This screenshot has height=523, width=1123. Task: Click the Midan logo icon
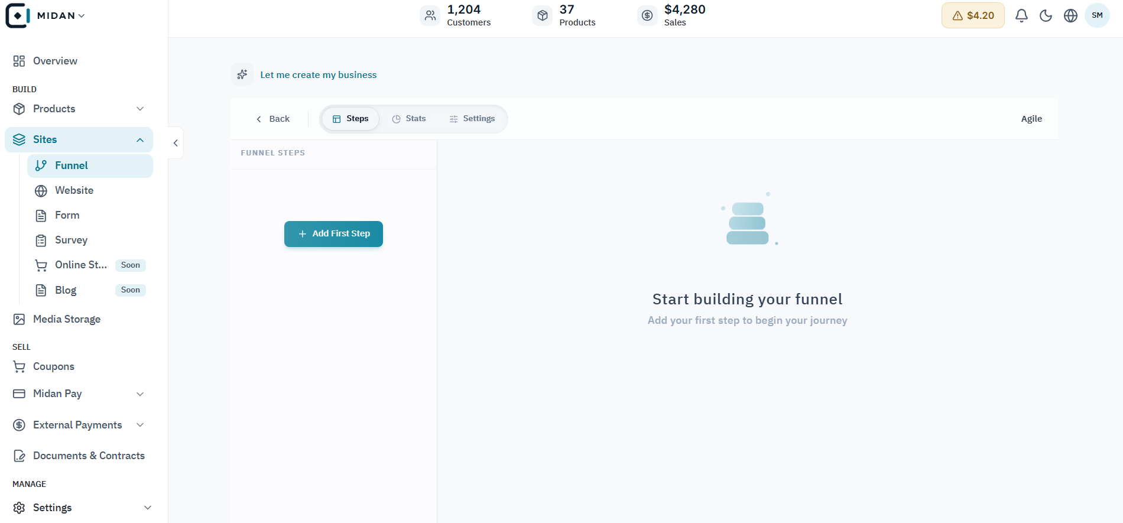click(18, 15)
